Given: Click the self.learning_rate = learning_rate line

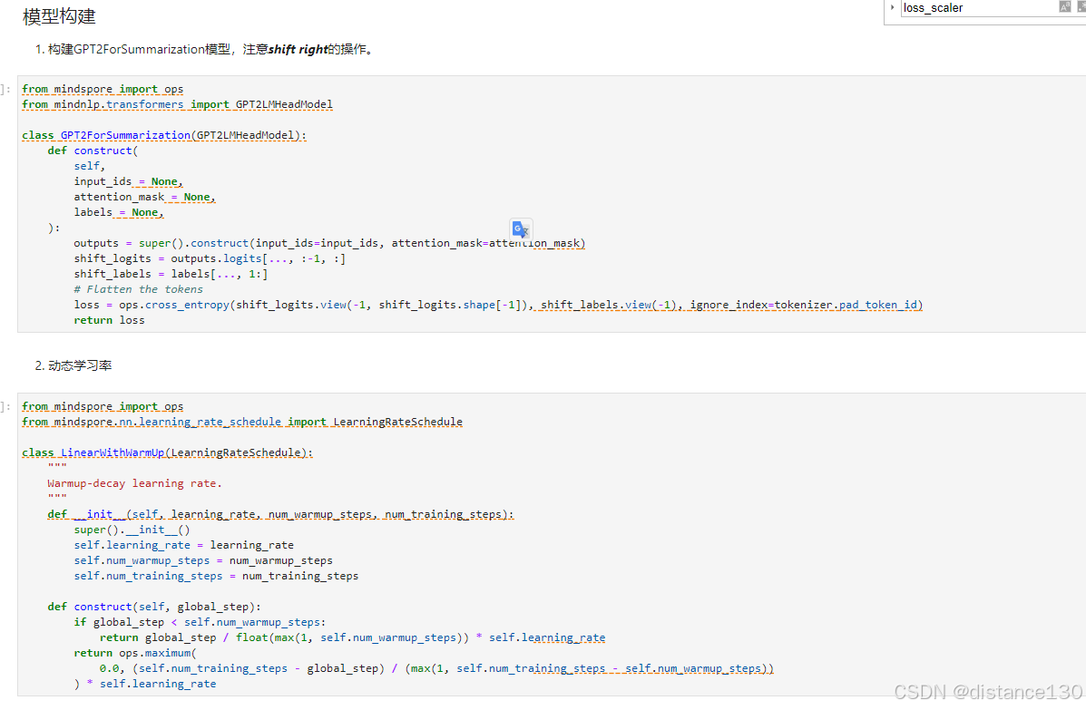Looking at the screenshot, I should point(183,545).
